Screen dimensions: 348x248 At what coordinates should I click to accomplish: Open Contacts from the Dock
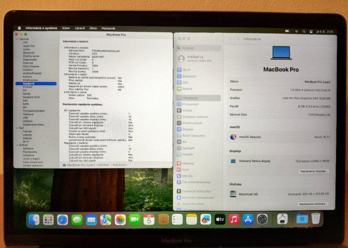163,220
